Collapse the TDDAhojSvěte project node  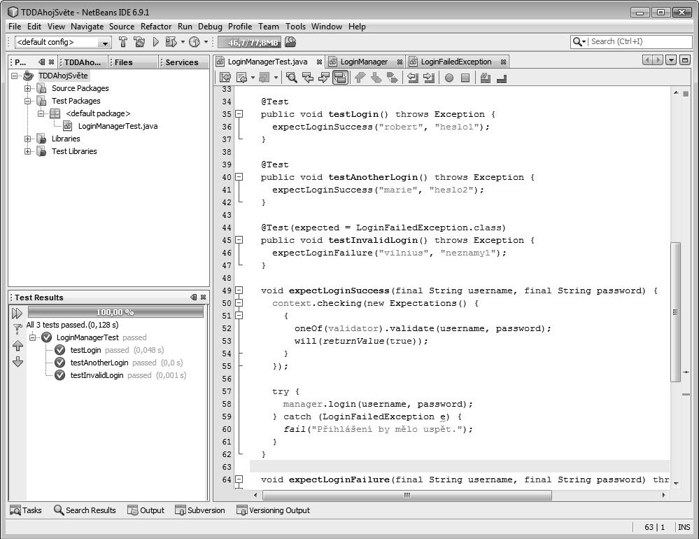coord(15,76)
